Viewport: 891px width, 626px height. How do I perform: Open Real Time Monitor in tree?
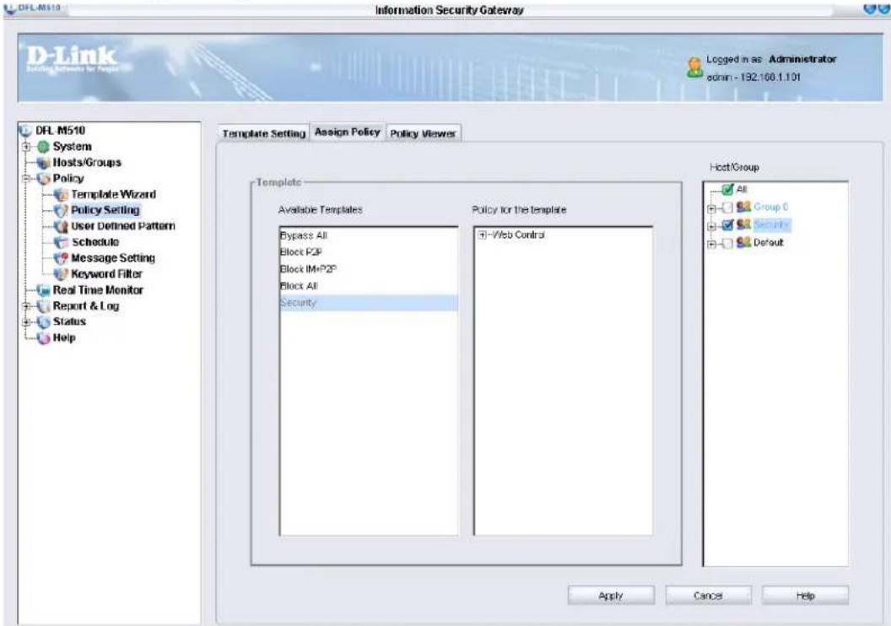click(98, 289)
